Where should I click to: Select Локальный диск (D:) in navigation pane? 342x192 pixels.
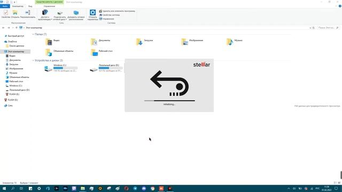(x=18, y=90)
